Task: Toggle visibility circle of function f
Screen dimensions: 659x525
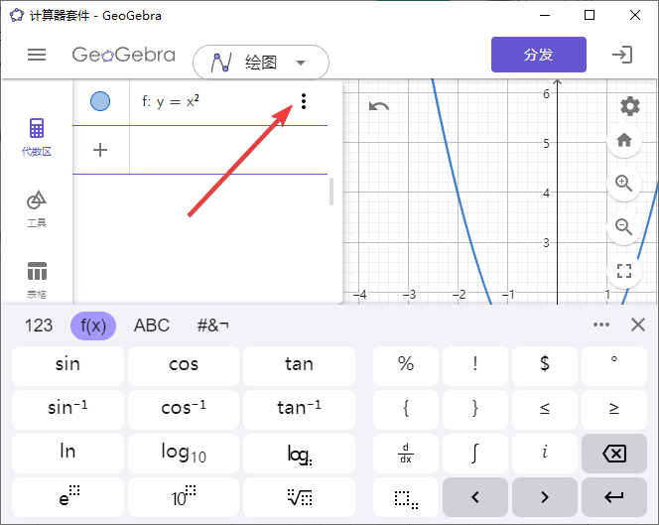Action: (100, 101)
